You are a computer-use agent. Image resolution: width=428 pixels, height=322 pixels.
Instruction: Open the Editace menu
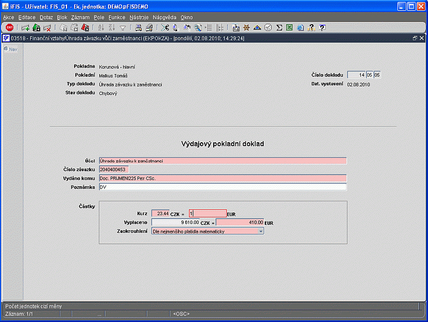click(27, 18)
